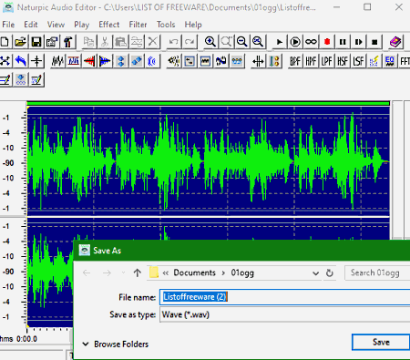
Task: Click the blue curved back-arrow effect icon
Action: (20, 61)
